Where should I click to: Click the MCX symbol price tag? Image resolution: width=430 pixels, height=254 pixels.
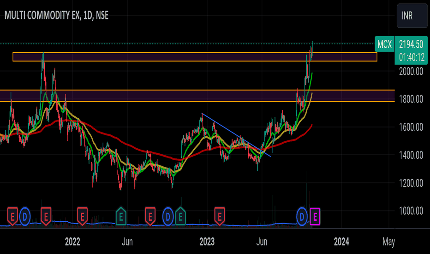[384, 44]
